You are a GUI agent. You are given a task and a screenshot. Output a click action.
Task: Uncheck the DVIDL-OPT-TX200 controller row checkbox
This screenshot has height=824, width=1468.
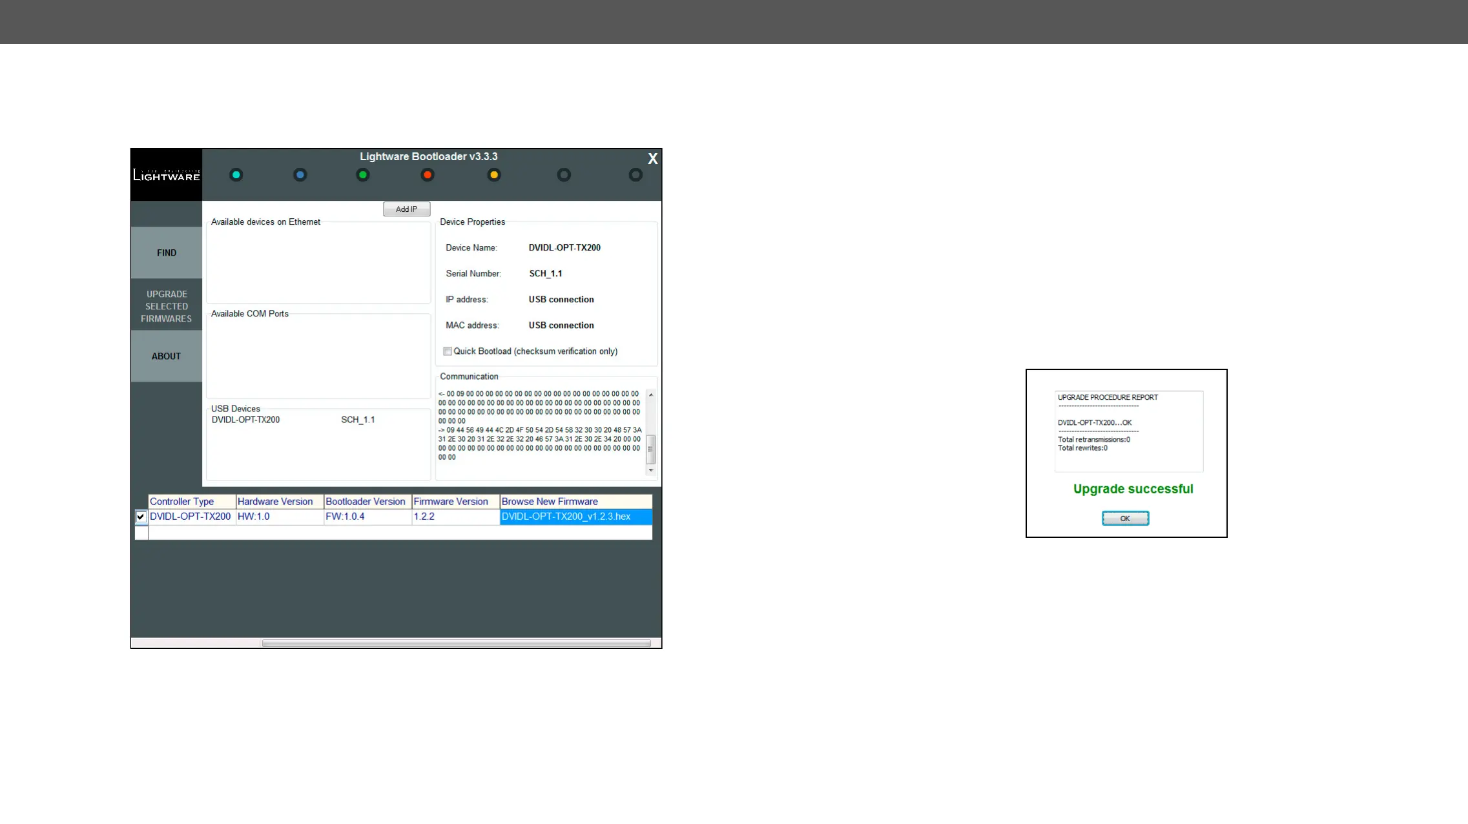[141, 517]
